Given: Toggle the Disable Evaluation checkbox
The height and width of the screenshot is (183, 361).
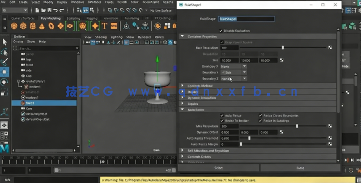Looking at the screenshot, I should point(221,31).
